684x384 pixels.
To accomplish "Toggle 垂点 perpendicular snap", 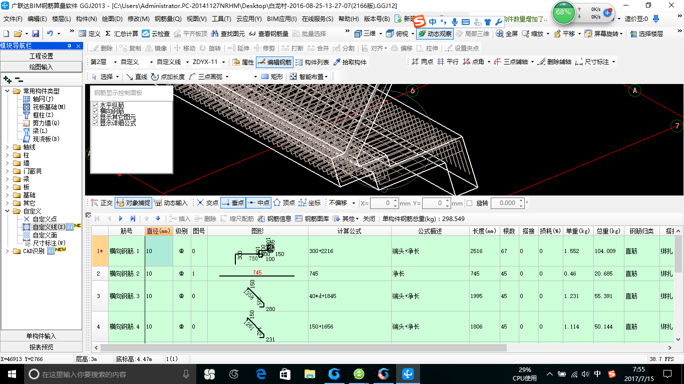I will [232, 203].
